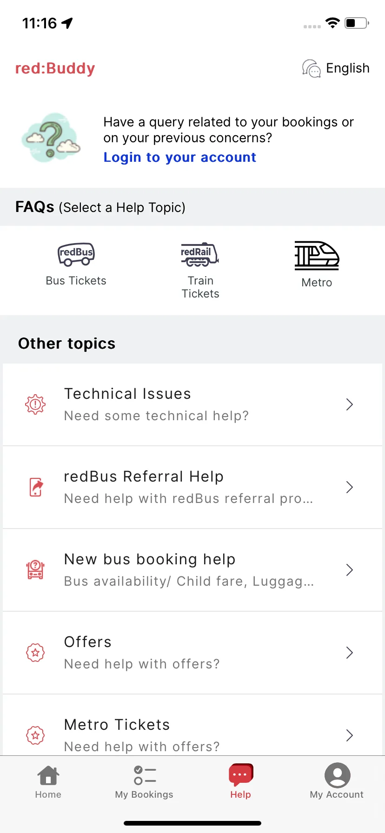This screenshot has height=833, width=385.
Task: Tap the Offers star badge icon
Action: 35,653
